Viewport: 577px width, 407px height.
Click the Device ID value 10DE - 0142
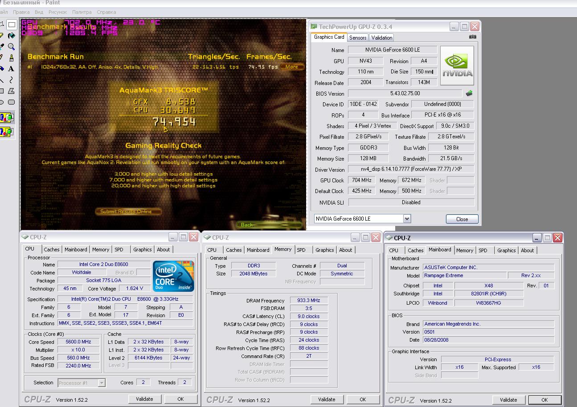coord(363,104)
